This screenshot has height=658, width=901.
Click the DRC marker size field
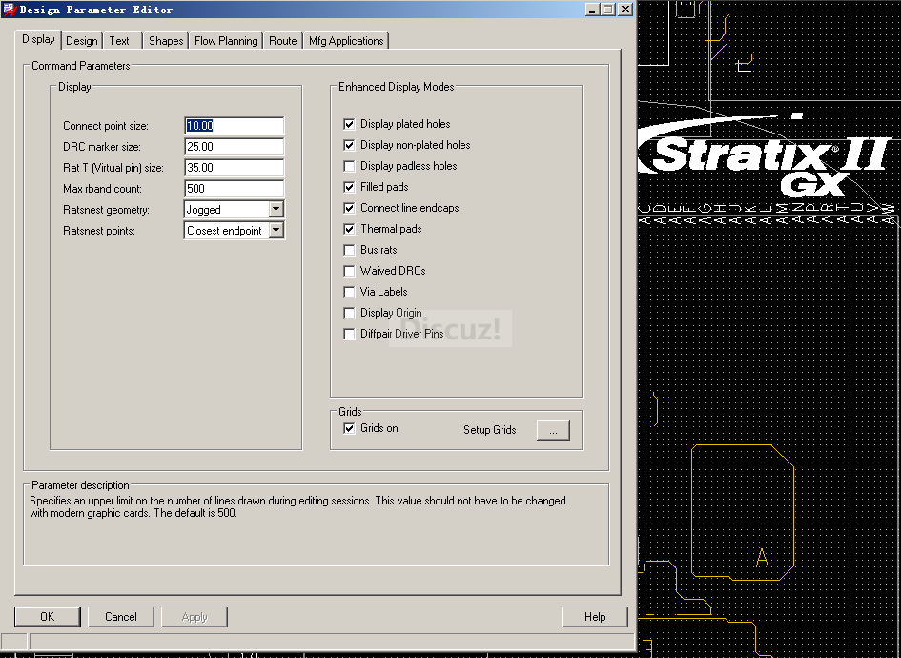(x=235, y=147)
